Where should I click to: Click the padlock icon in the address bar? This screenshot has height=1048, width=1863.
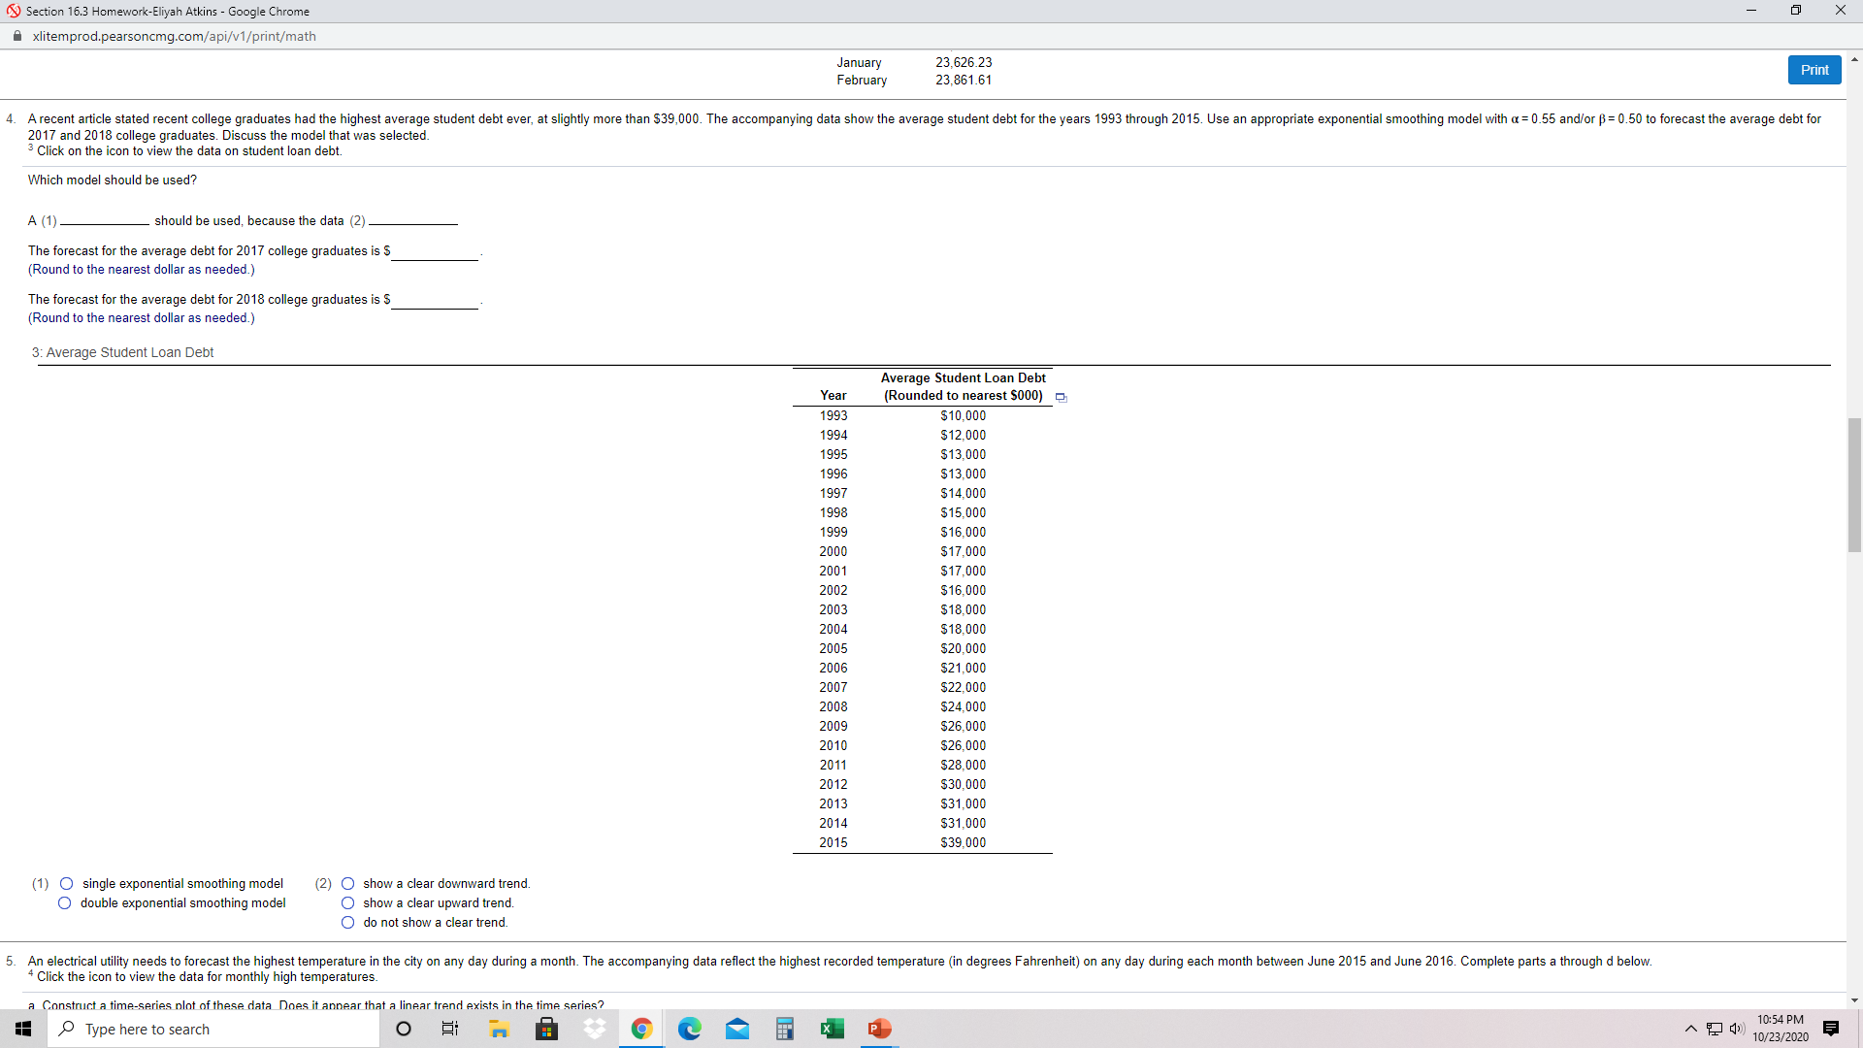[16, 36]
